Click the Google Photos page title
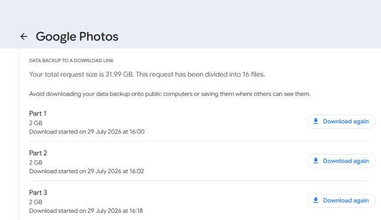Screen dimensions: 381x220 coord(77,37)
